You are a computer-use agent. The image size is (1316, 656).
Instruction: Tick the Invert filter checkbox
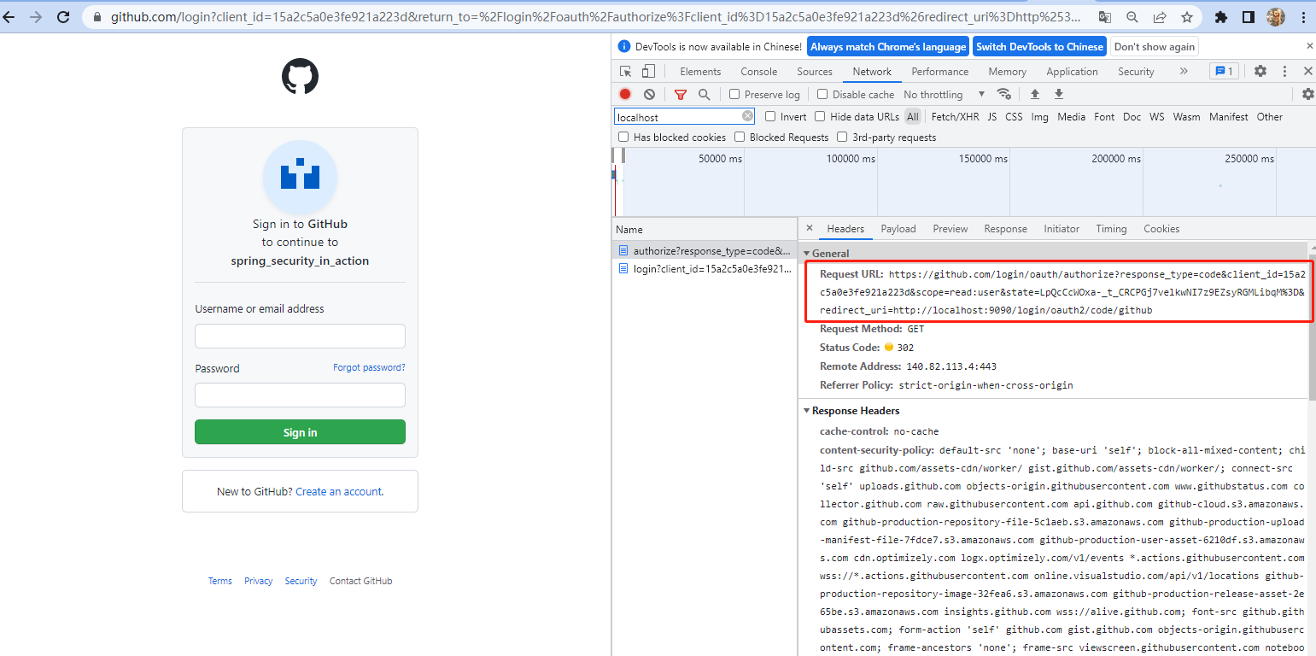(770, 116)
